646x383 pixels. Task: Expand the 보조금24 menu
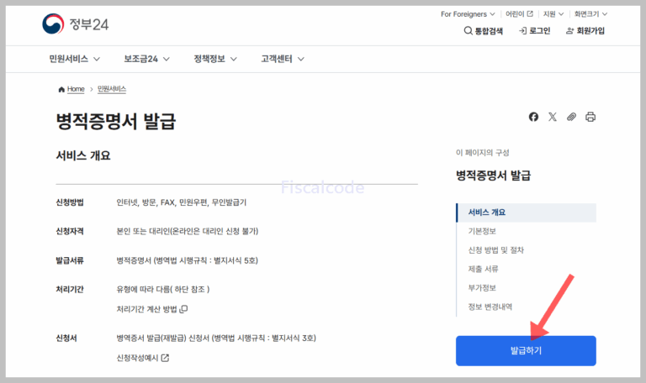pyautogui.click(x=146, y=59)
